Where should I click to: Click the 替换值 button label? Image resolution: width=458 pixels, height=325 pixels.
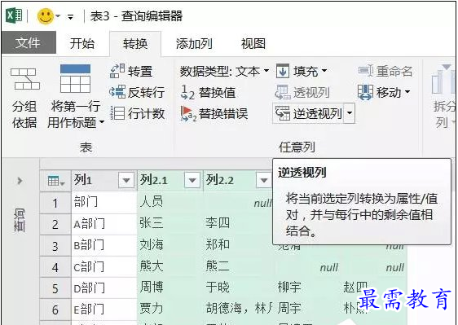218,93
